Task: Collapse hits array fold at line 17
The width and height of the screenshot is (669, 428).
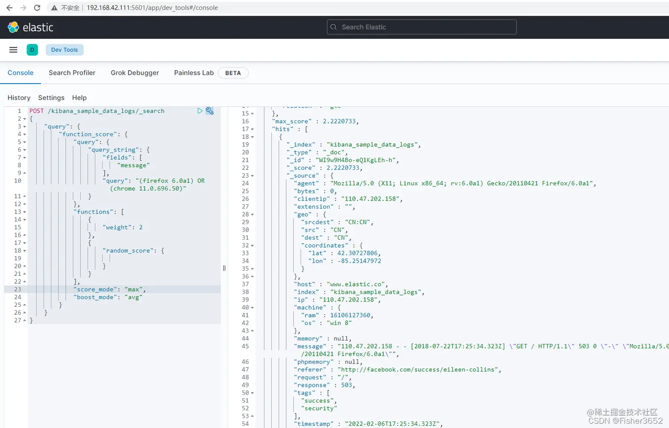Action: point(253,129)
